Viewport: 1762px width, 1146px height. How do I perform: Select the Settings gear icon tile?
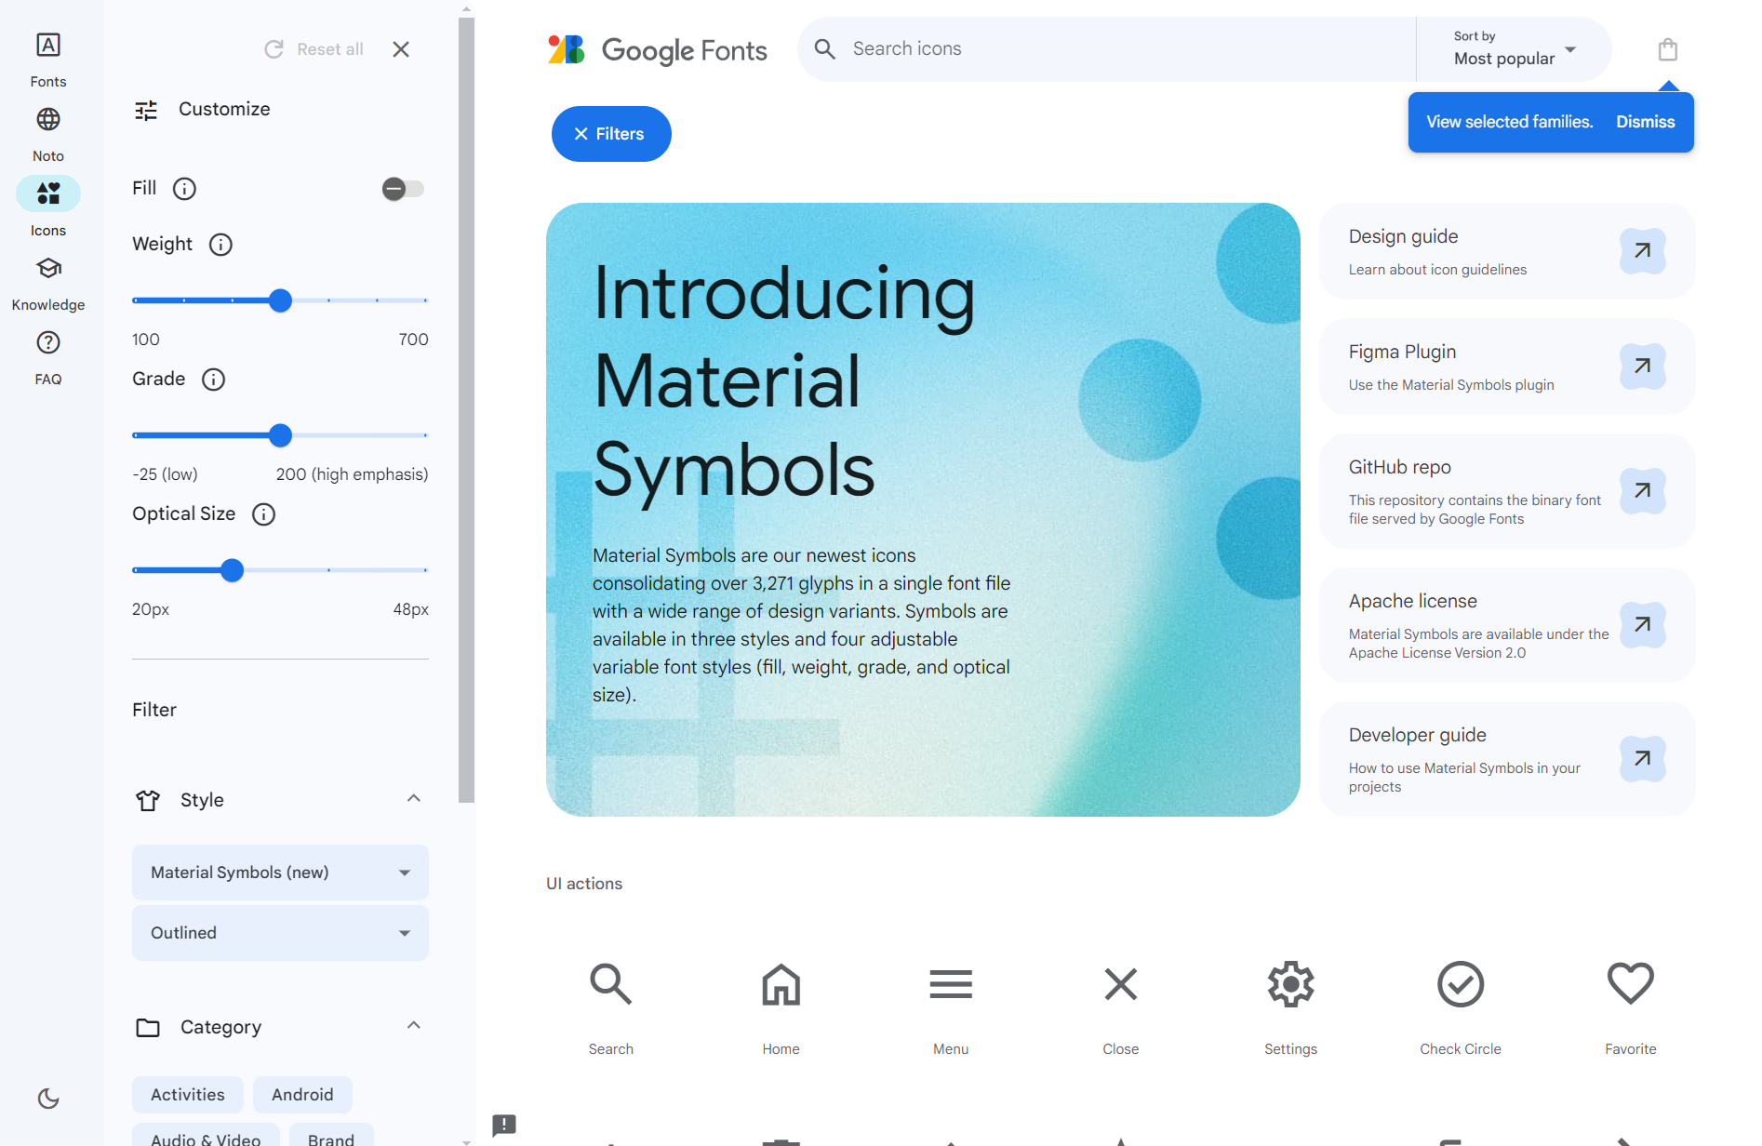tap(1291, 1007)
